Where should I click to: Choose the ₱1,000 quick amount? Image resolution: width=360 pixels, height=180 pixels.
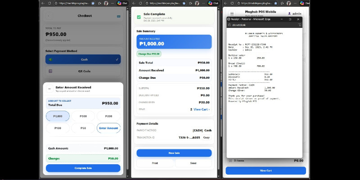coord(58,116)
